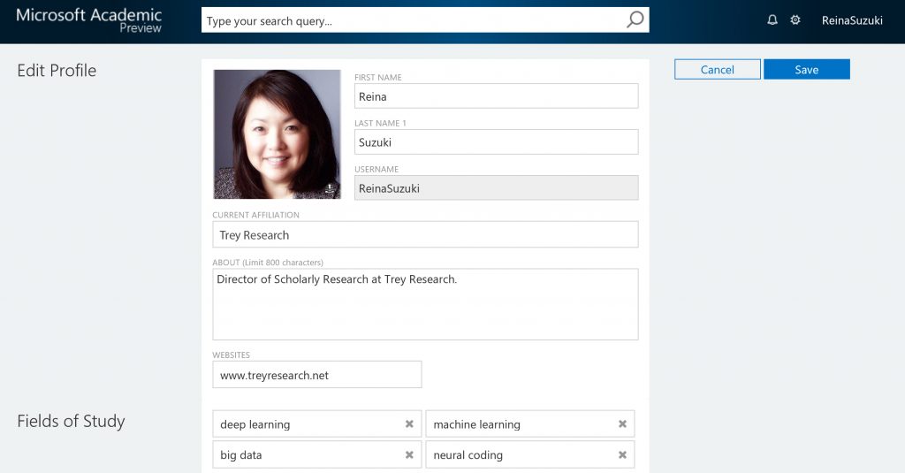Open the ReinaSuzuki account menu
This screenshot has width=905, height=473.
point(851,20)
